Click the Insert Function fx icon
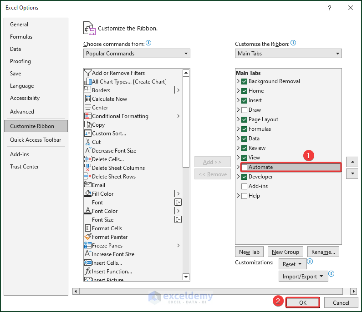 [88, 271]
